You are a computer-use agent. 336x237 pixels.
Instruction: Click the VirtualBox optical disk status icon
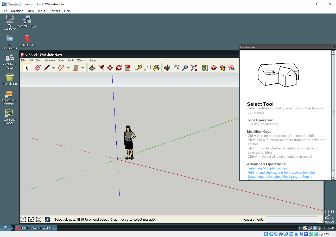point(271,234)
